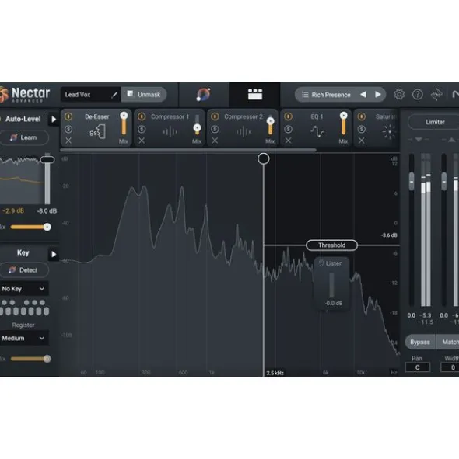Expand the Auto-Level panel arrow
Image resolution: width=459 pixels, height=459 pixels.
click(x=54, y=120)
